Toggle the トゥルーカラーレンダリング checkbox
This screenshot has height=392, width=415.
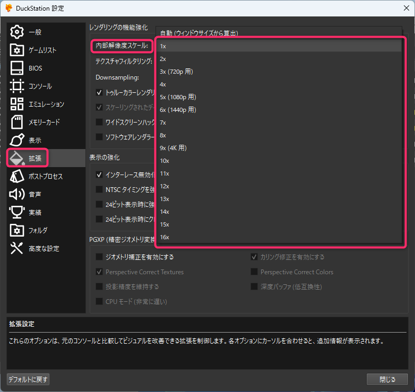point(99,93)
